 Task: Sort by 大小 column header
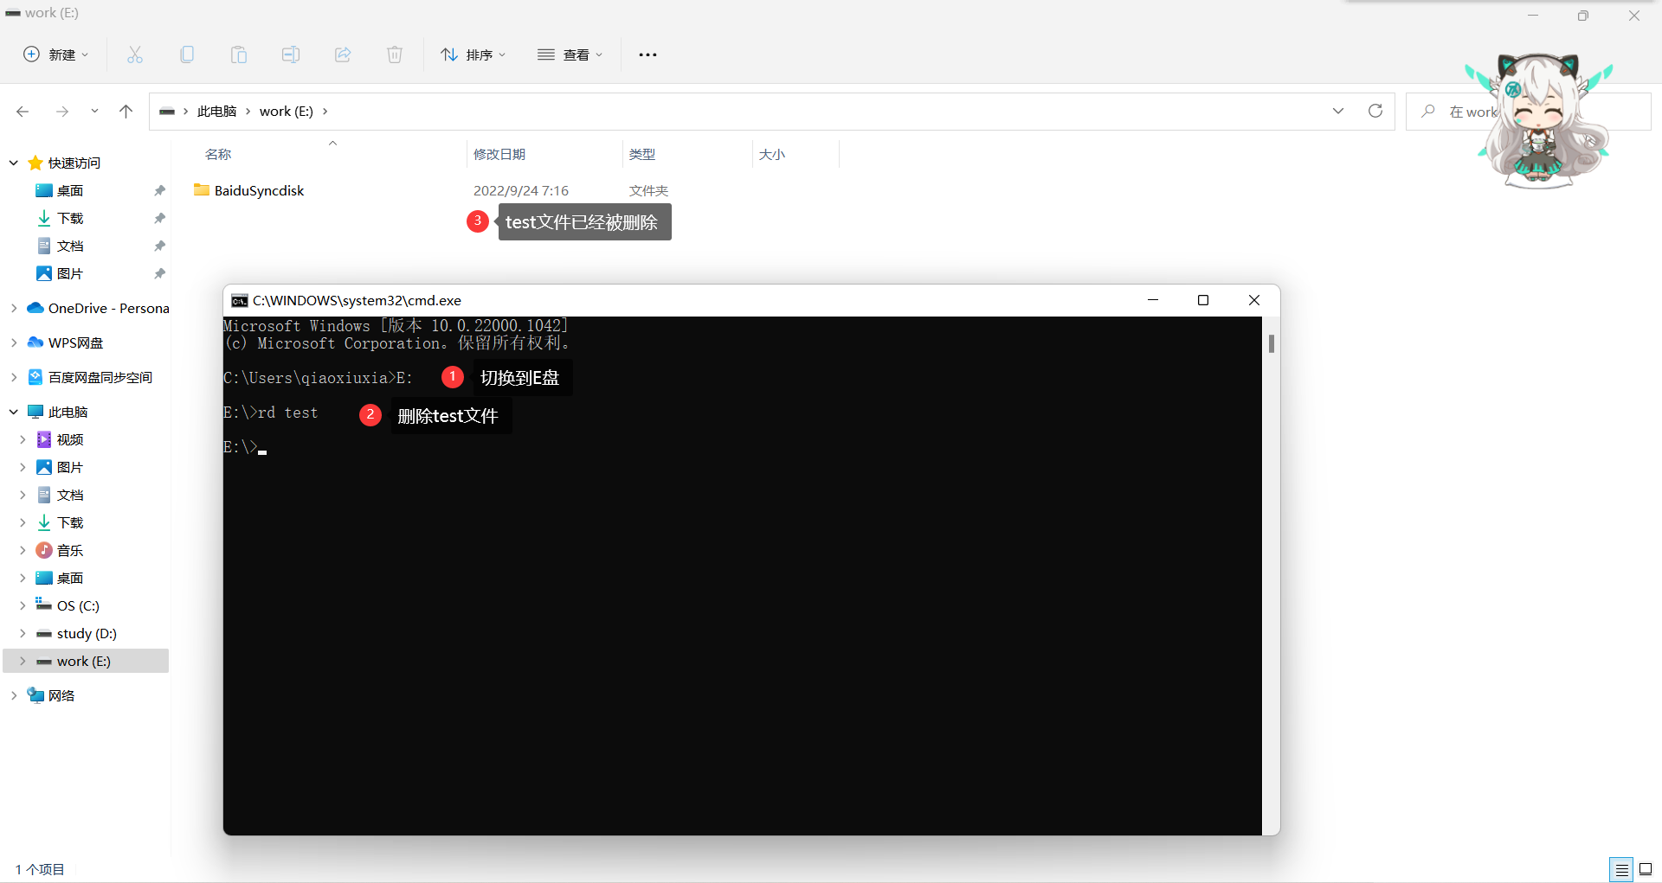(772, 154)
